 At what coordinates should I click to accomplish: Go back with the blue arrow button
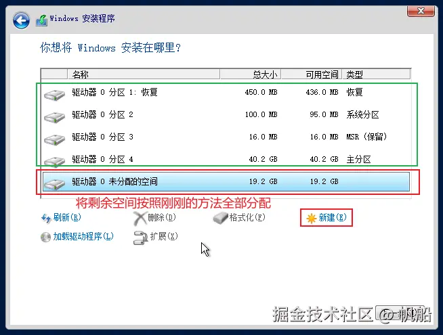coord(21,20)
